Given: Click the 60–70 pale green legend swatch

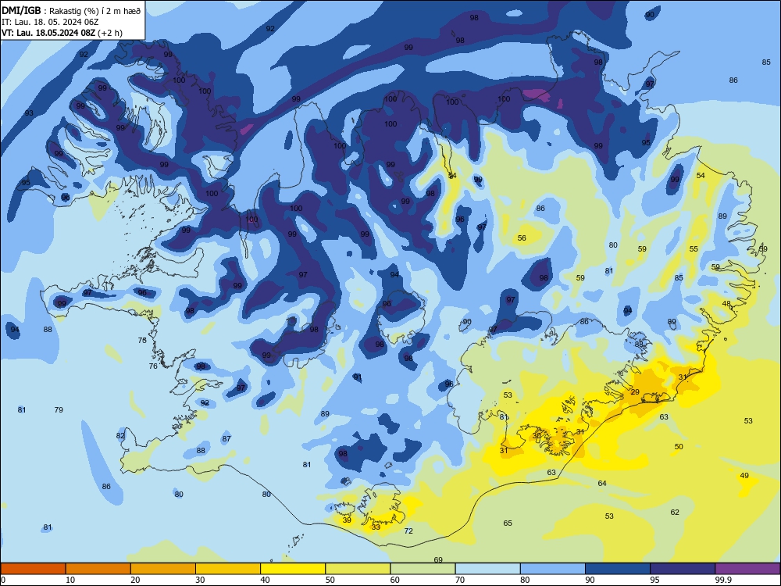Looking at the screenshot, I should pyautogui.click(x=423, y=569).
